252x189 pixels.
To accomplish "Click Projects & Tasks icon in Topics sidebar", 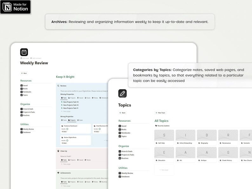I will [120, 155].
